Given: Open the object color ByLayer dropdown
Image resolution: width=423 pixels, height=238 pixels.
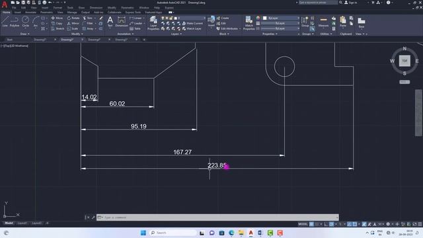Looking at the screenshot, I should pos(281,18).
